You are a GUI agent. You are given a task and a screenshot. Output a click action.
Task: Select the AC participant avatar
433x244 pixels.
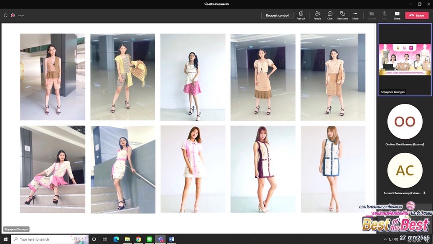tap(405, 170)
